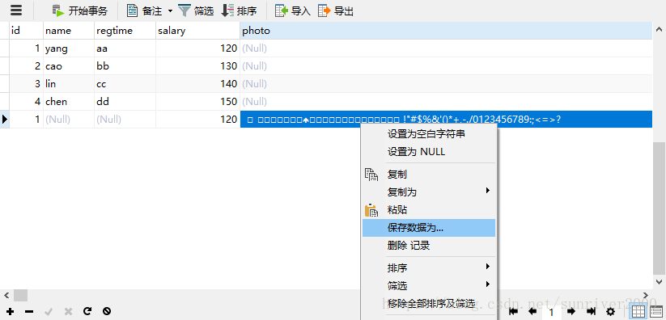666x320 pixels.
Task: Choose 设置为空白字符串 from context menu
Action: point(429,134)
